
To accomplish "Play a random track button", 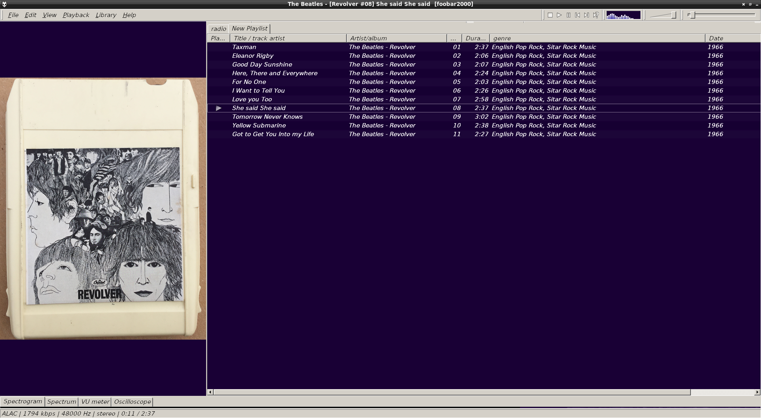I will [596, 15].
